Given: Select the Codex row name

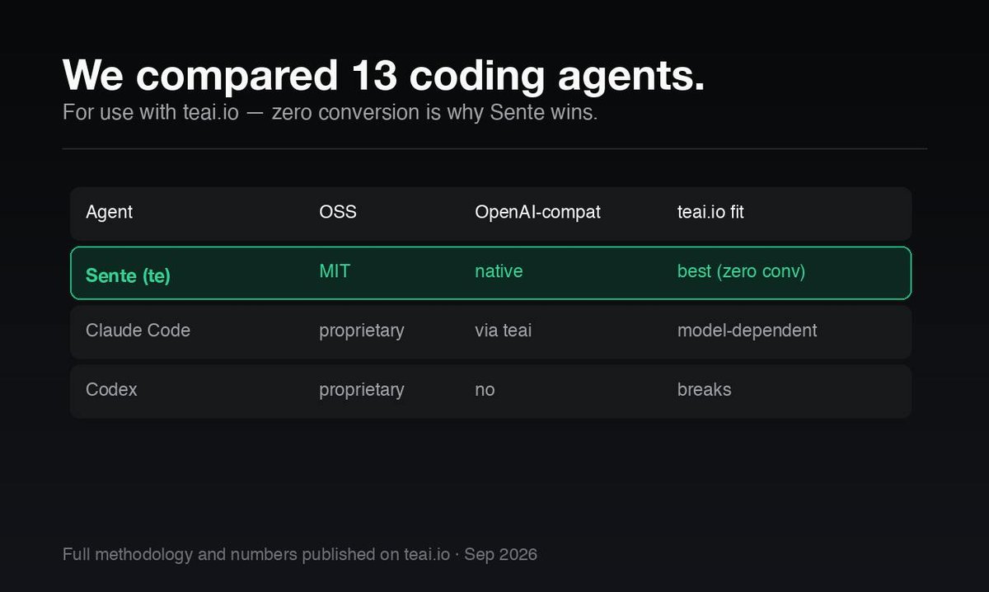Looking at the screenshot, I should pos(111,389).
